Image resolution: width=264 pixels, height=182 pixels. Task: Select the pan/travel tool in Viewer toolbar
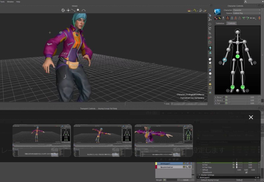(68, 10)
